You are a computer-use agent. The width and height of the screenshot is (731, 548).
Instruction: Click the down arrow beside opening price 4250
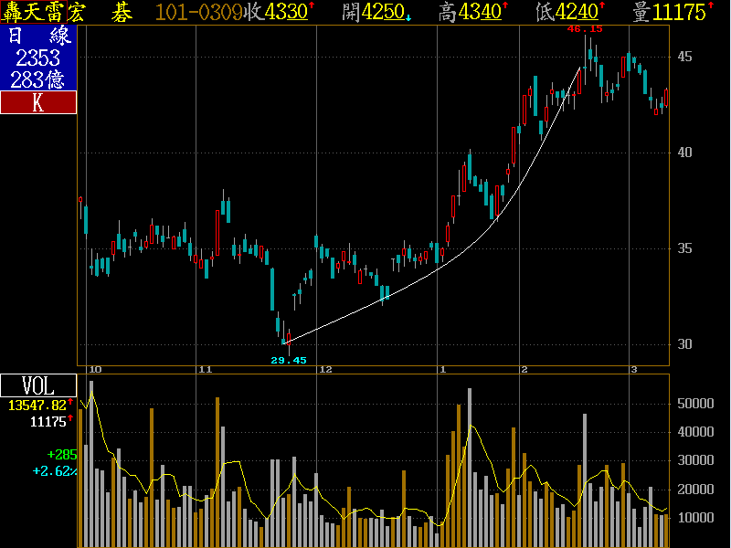click(408, 17)
